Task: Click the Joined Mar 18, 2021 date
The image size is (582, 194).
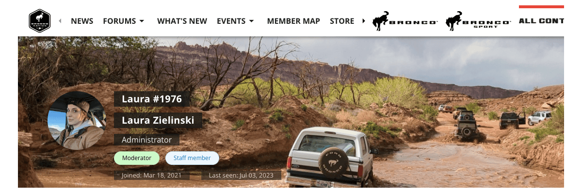Action: click(x=152, y=175)
